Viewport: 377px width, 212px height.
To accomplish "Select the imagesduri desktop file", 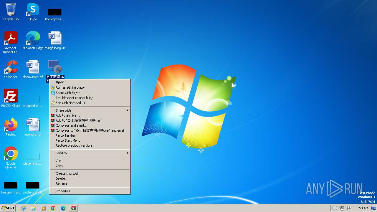I will tap(33, 101).
